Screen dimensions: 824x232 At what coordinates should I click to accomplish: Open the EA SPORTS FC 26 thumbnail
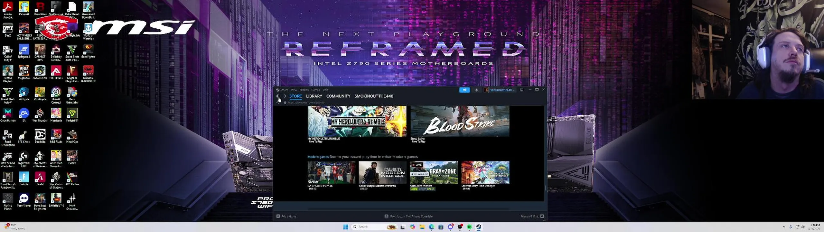coord(331,172)
